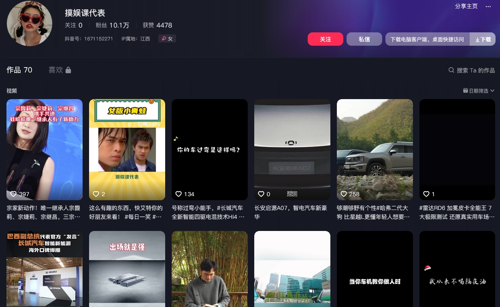Click the caption starting 宗家新动作
The width and height of the screenshot is (500, 307).
(45, 212)
